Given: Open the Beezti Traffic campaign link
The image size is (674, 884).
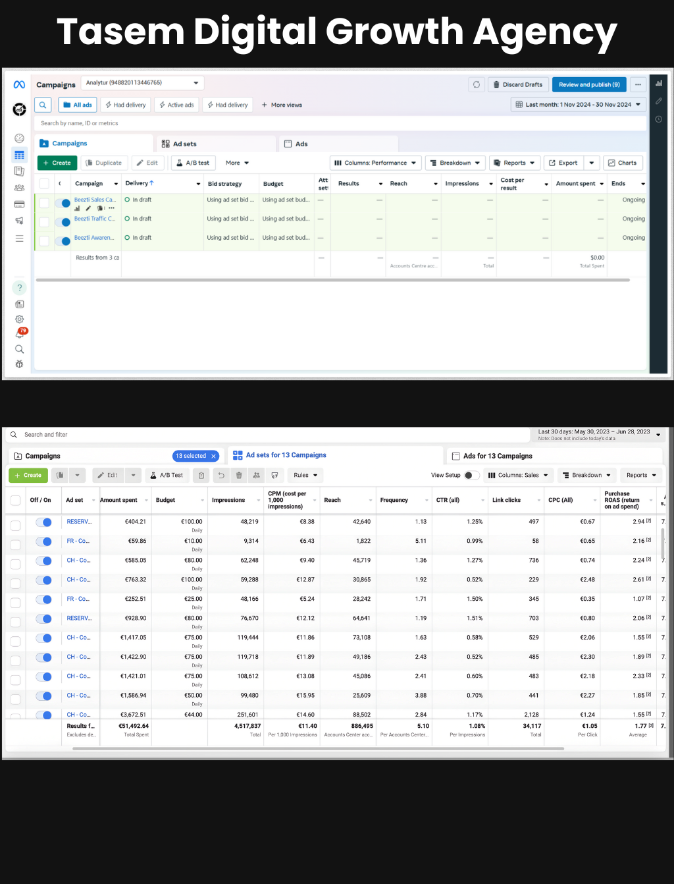Looking at the screenshot, I should click(95, 219).
